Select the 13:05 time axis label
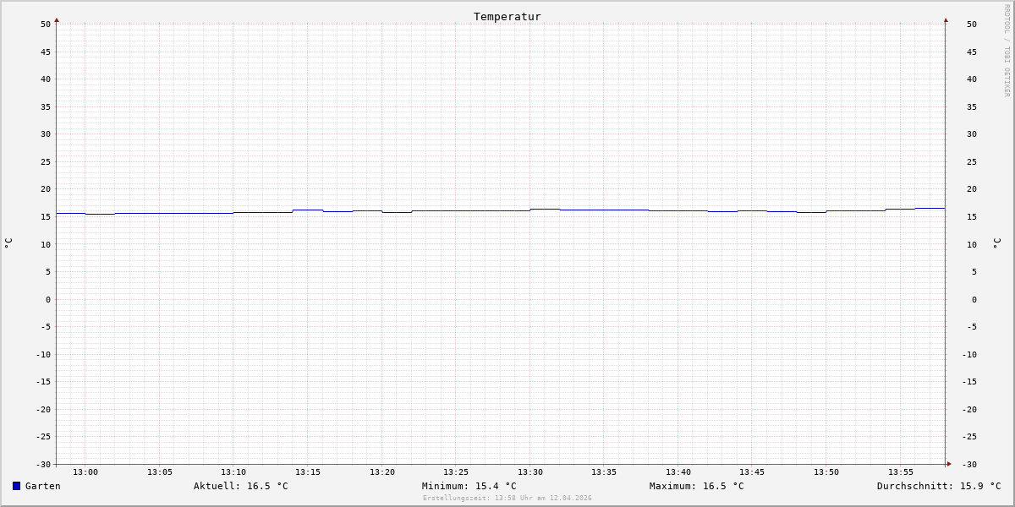The width and height of the screenshot is (1015, 507). tap(160, 472)
